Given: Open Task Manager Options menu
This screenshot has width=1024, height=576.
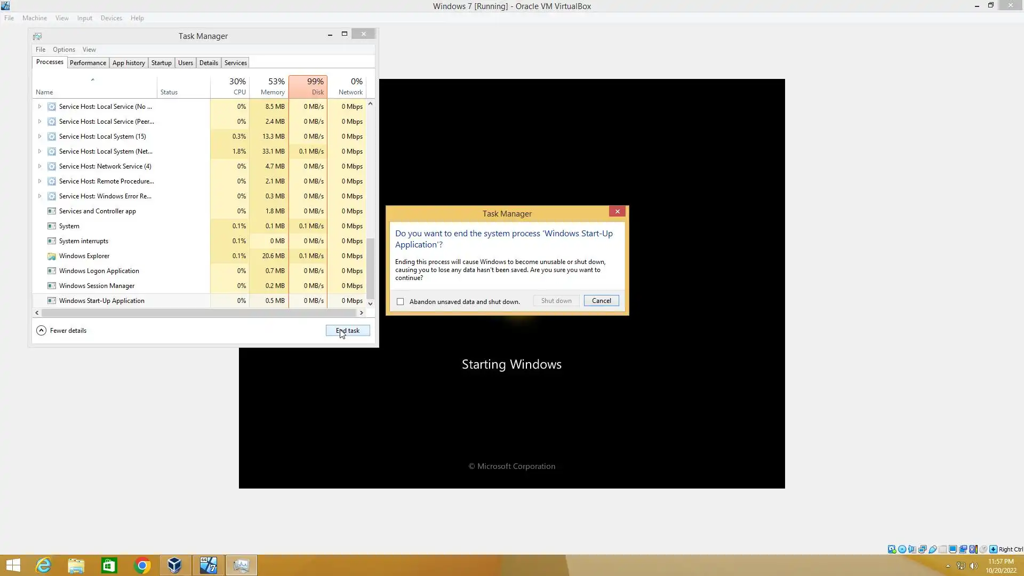Looking at the screenshot, I should tap(63, 50).
